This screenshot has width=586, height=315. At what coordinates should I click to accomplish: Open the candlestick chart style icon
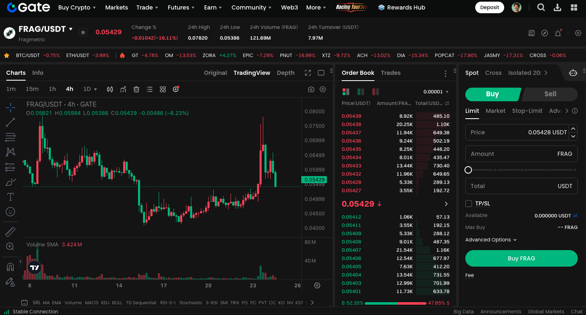click(x=110, y=89)
